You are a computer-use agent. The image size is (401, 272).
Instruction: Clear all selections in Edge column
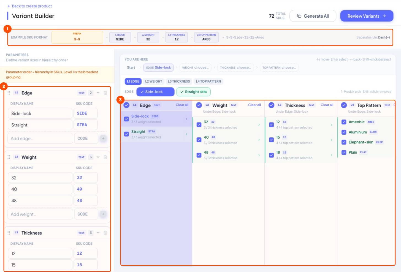click(182, 105)
